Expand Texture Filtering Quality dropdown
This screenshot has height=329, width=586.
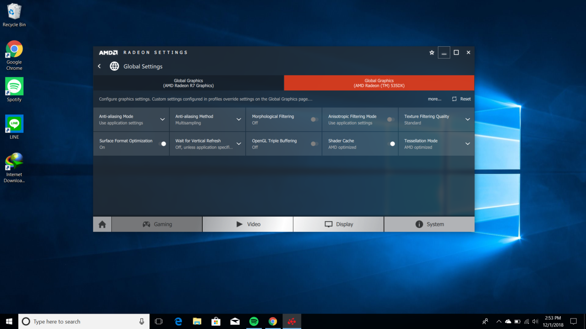click(x=467, y=119)
